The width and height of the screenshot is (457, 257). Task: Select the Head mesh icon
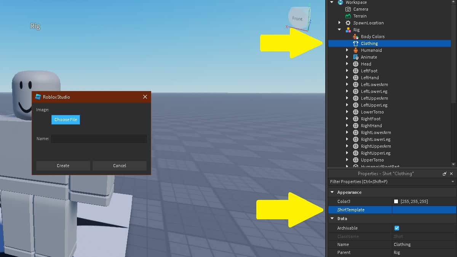(355, 64)
